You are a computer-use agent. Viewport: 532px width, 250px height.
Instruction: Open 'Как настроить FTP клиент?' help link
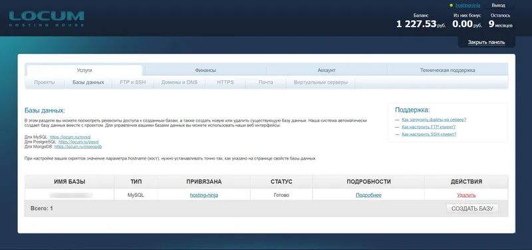click(x=428, y=127)
